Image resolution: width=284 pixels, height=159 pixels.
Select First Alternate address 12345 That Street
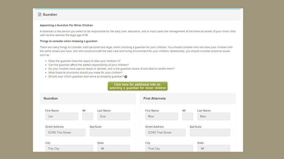click(165, 132)
